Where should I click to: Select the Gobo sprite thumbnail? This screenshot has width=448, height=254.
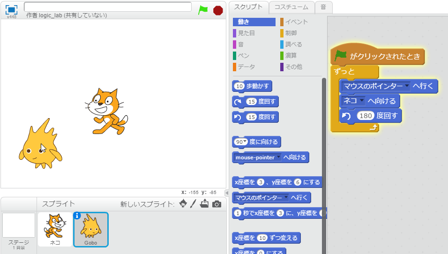click(x=91, y=230)
